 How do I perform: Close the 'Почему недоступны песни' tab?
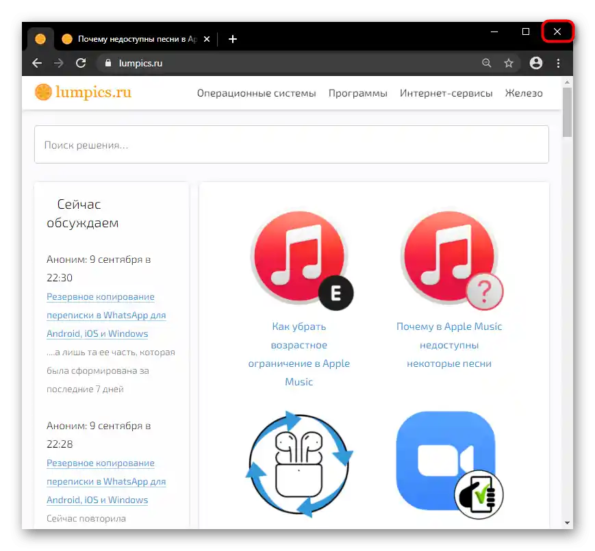click(207, 39)
